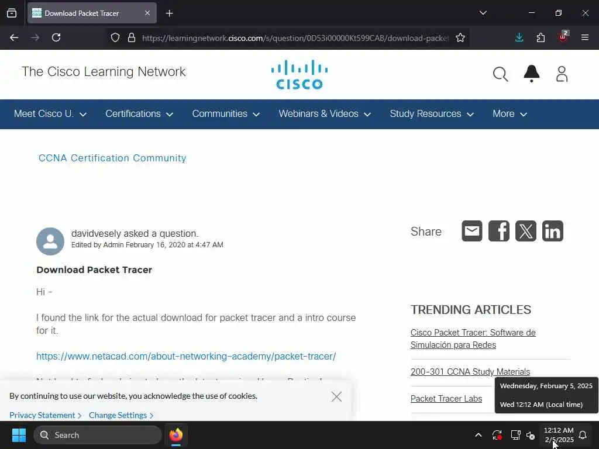This screenshot has width=599, height=449.
Task: Bookmark this page with star icon
Action: point(460,38)
